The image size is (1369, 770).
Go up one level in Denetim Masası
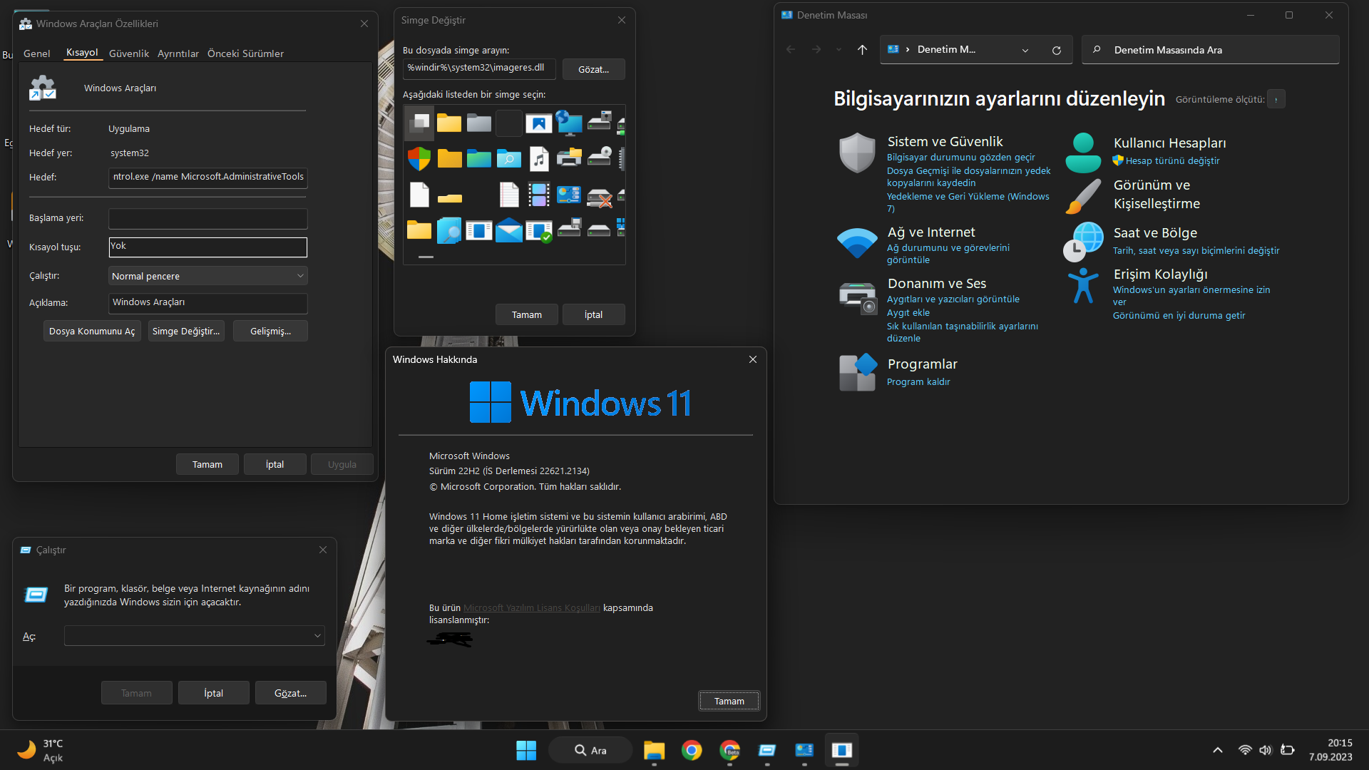point(862,50)
